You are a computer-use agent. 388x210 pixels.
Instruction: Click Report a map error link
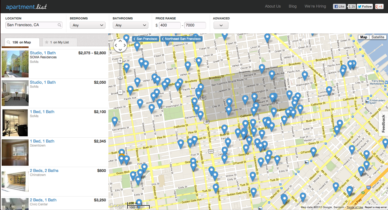[376, 207]
